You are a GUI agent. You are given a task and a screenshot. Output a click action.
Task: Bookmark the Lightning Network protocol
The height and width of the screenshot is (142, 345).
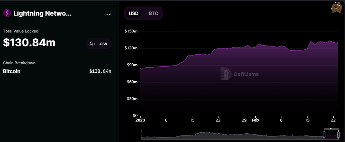point(109,13)
